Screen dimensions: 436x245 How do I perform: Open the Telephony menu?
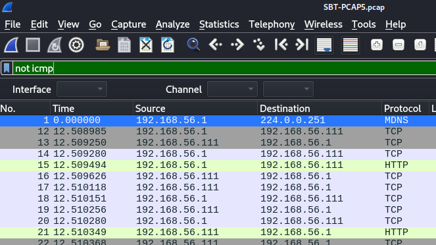(272, 24)
